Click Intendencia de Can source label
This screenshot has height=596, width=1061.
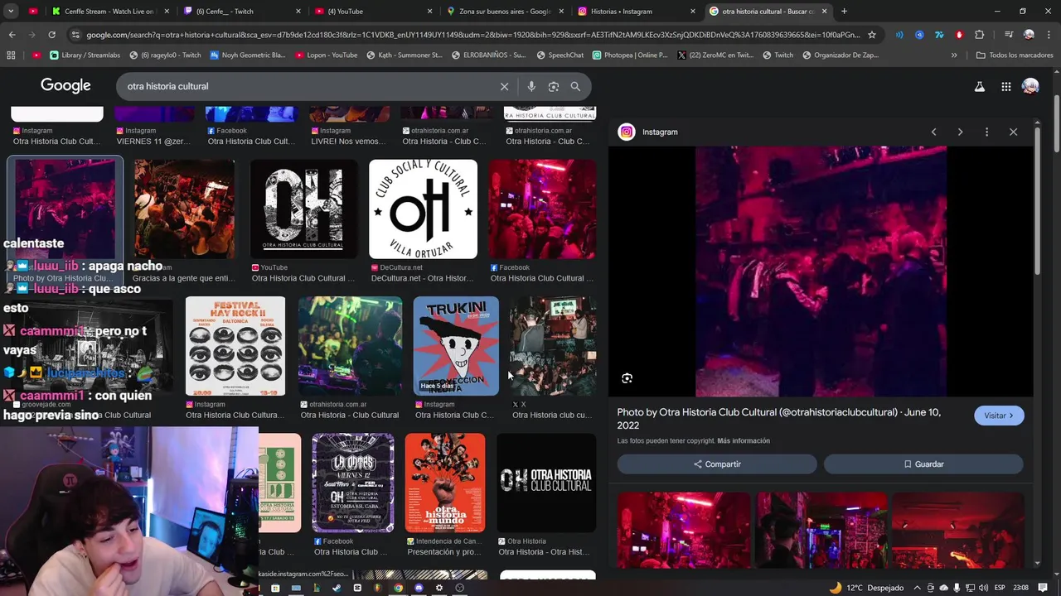coord(444,541)
